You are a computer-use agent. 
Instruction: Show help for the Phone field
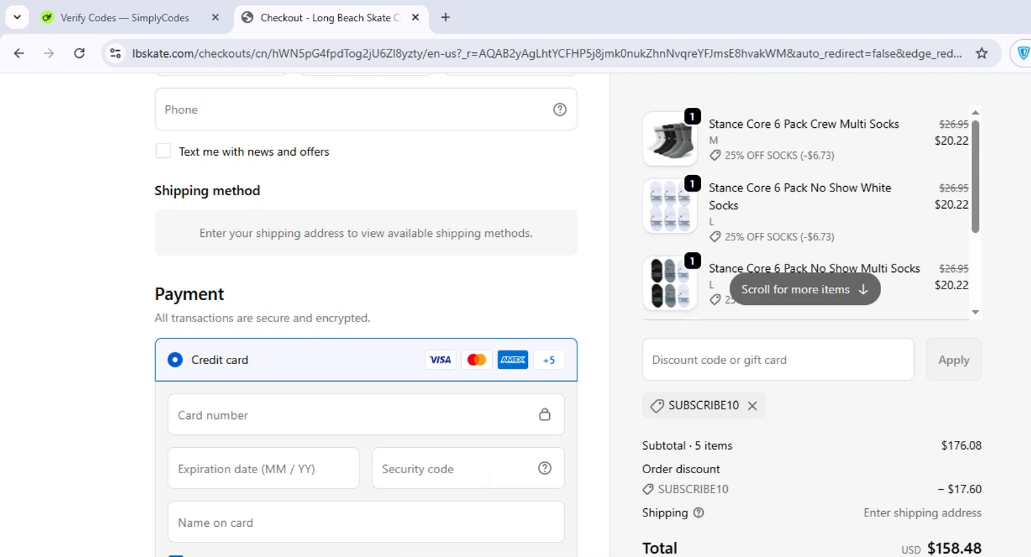click(x=559, y=109)
